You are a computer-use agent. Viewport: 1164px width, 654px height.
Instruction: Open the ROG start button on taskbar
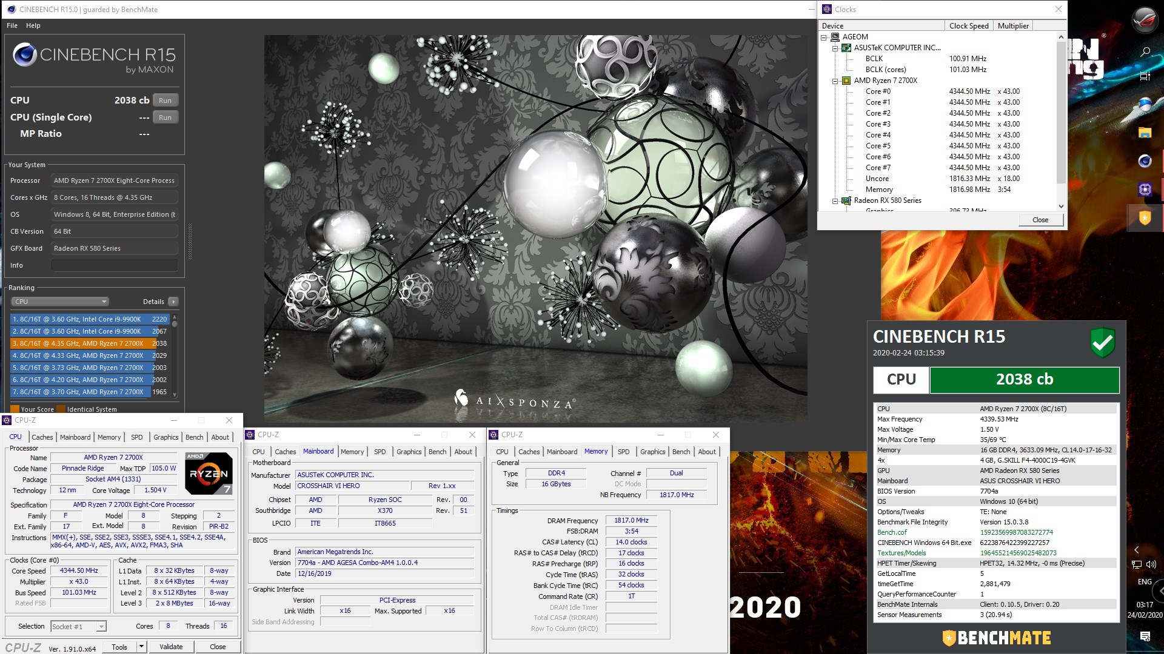(x=1145, y=19)
